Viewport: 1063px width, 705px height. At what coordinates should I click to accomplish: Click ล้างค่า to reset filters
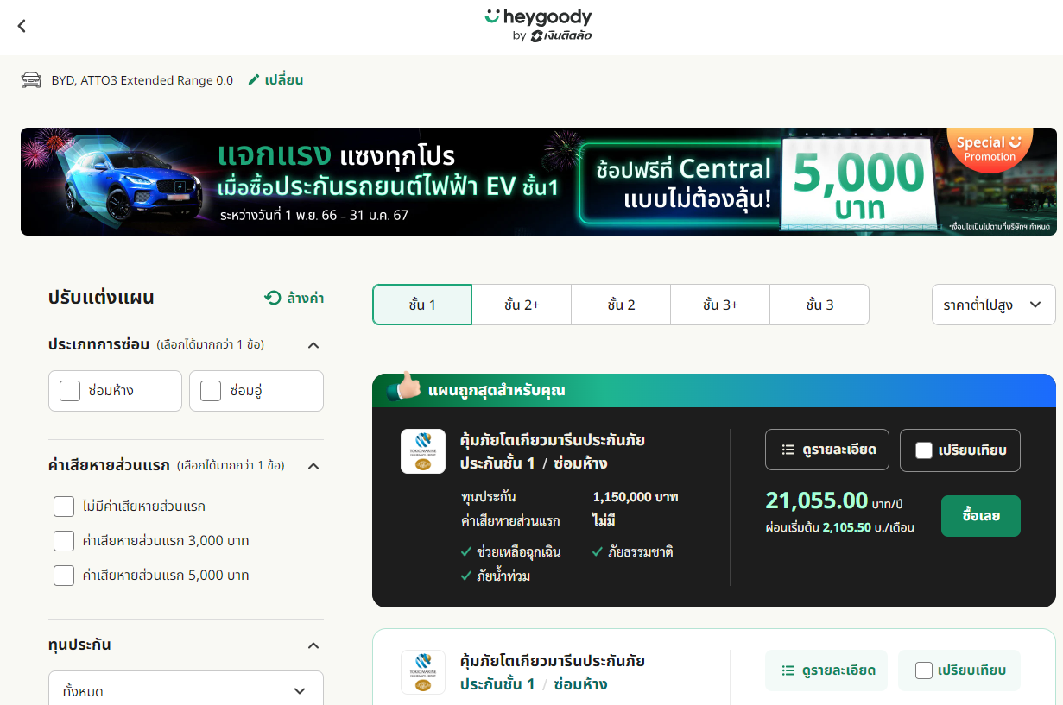tap(306, 298)
